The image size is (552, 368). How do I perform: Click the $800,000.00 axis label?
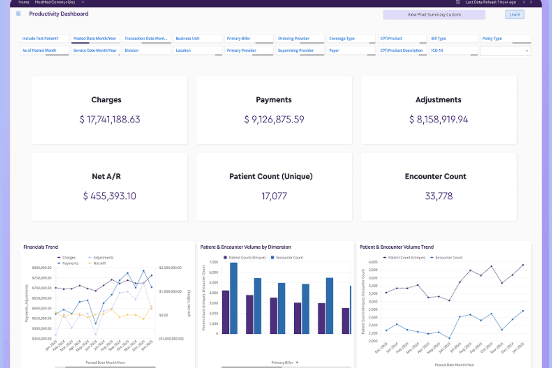point(42,268)
